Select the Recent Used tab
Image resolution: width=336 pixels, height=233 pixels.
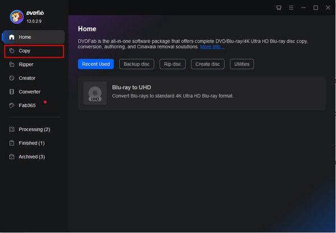click(x=96, y=64)
